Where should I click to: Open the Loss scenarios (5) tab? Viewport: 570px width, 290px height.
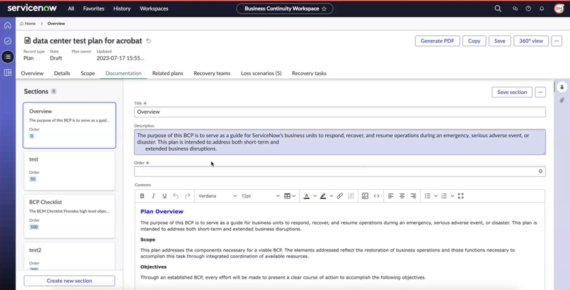pos(261,73)
